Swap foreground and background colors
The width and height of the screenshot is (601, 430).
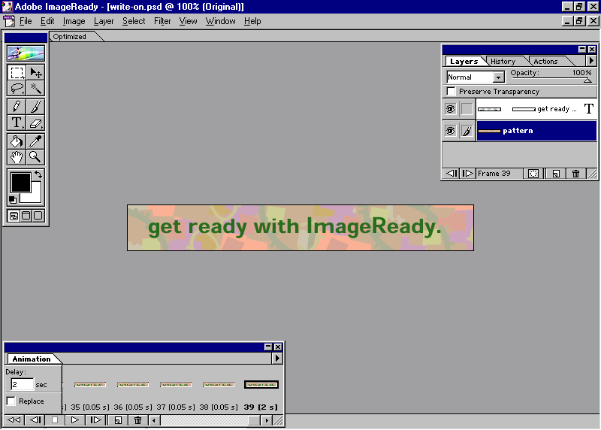pyautogui.click(x=38, y=174)
